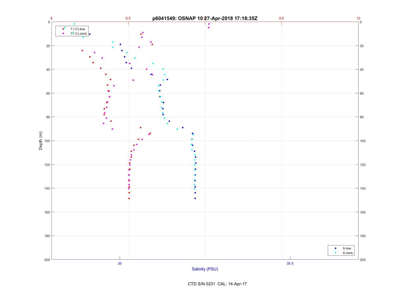The height and width of the screenshot is (292, 396).
Task: Click the red temperature tick label '8.5'
Action: point(128,18)
